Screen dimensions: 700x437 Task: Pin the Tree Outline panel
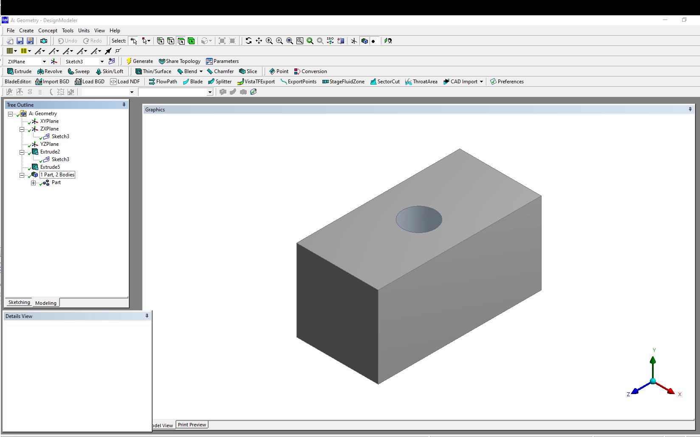[124, 105]
